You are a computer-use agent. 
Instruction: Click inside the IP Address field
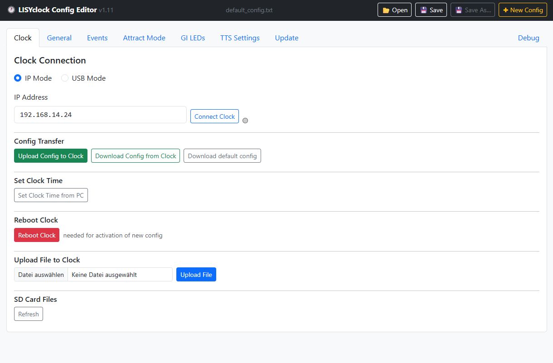(100, 115)
